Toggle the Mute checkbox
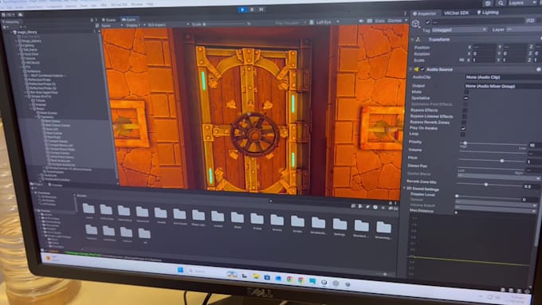 [466, 92]
